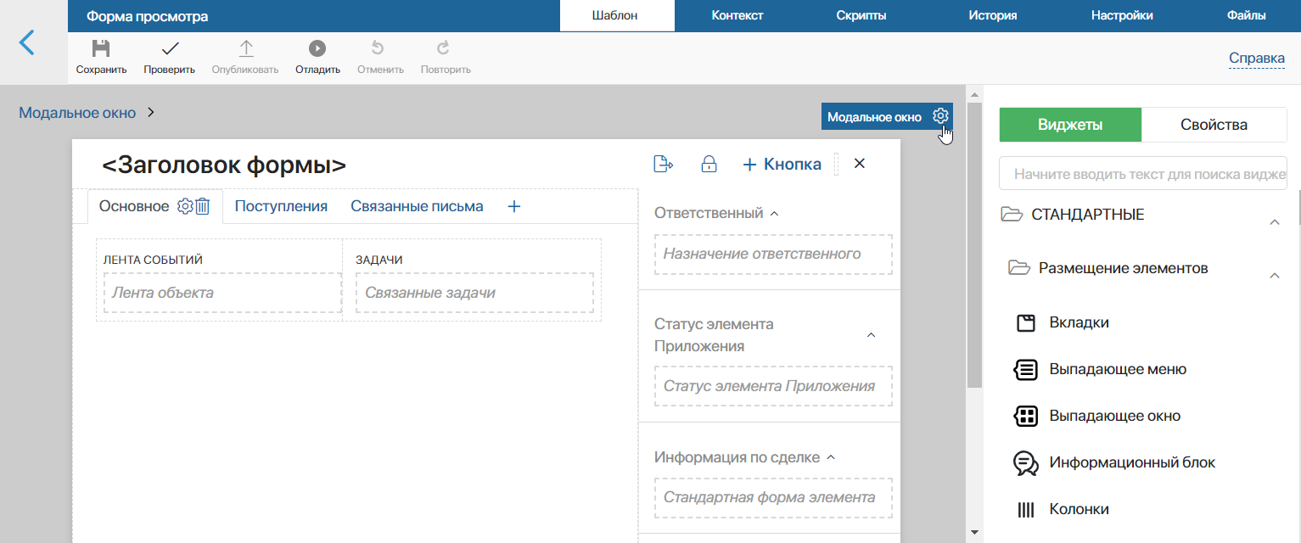Image resolution: width=1301 pixels, height=543 pixels.
Task: Click the lock icon in form header
Action: [709, 164]
